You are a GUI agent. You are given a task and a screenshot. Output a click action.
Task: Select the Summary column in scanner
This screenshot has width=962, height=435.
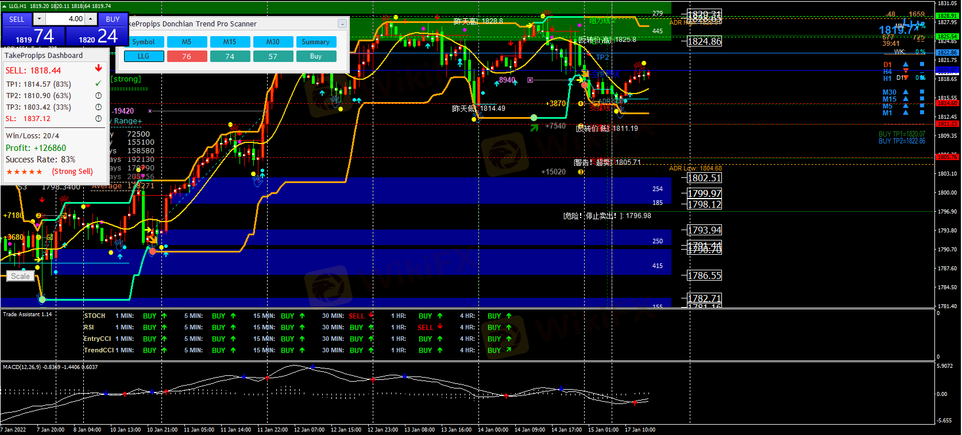pyautogui.click(x=315, y=42)
